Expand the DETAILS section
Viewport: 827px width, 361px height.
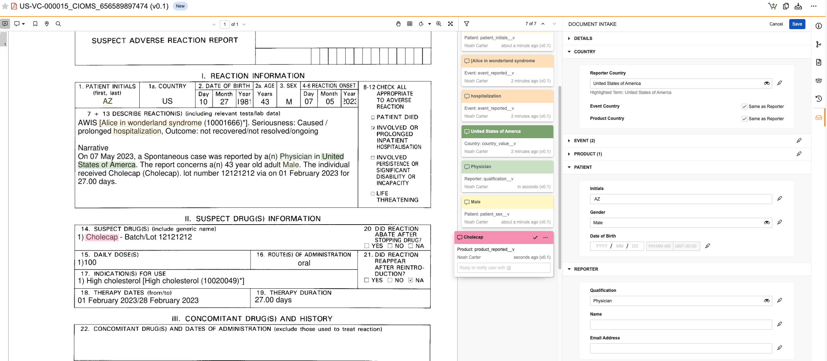[x=569, y=39]
